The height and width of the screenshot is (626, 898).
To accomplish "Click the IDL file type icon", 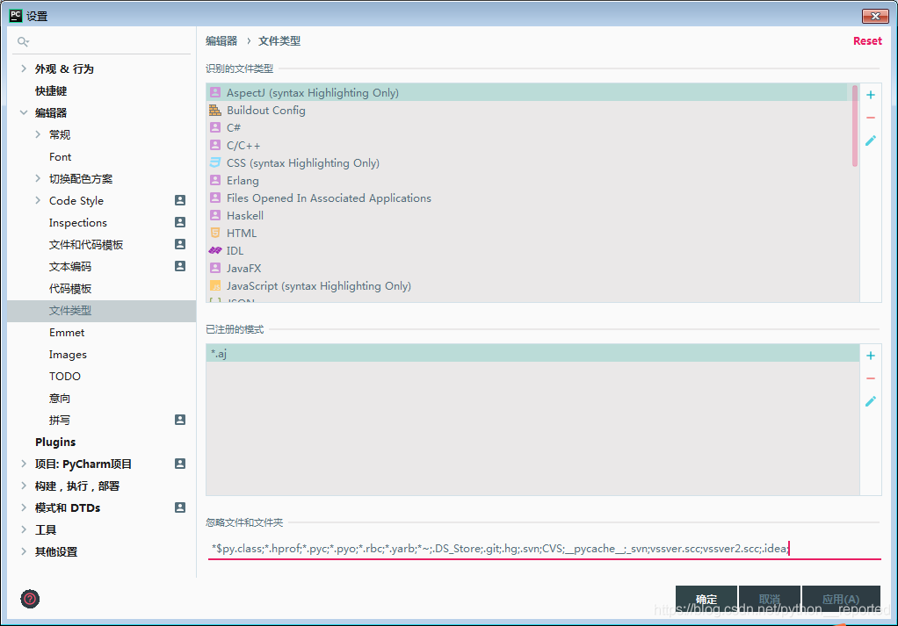I will (215, 250).
